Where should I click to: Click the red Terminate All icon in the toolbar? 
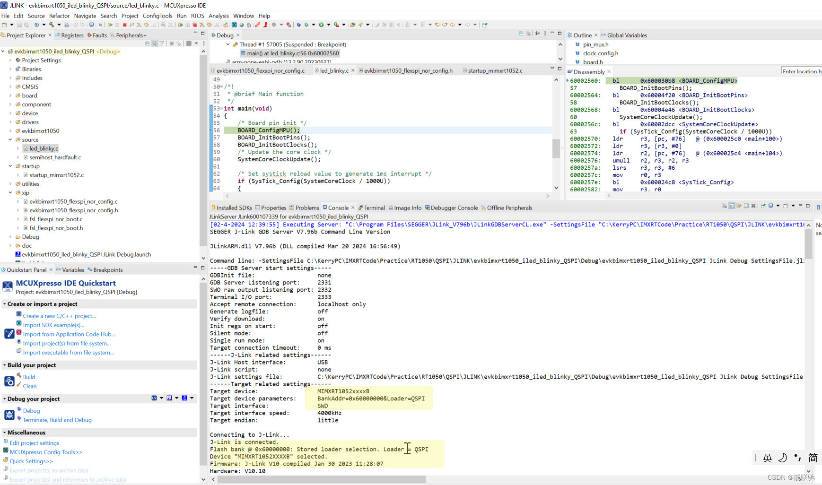195,25
